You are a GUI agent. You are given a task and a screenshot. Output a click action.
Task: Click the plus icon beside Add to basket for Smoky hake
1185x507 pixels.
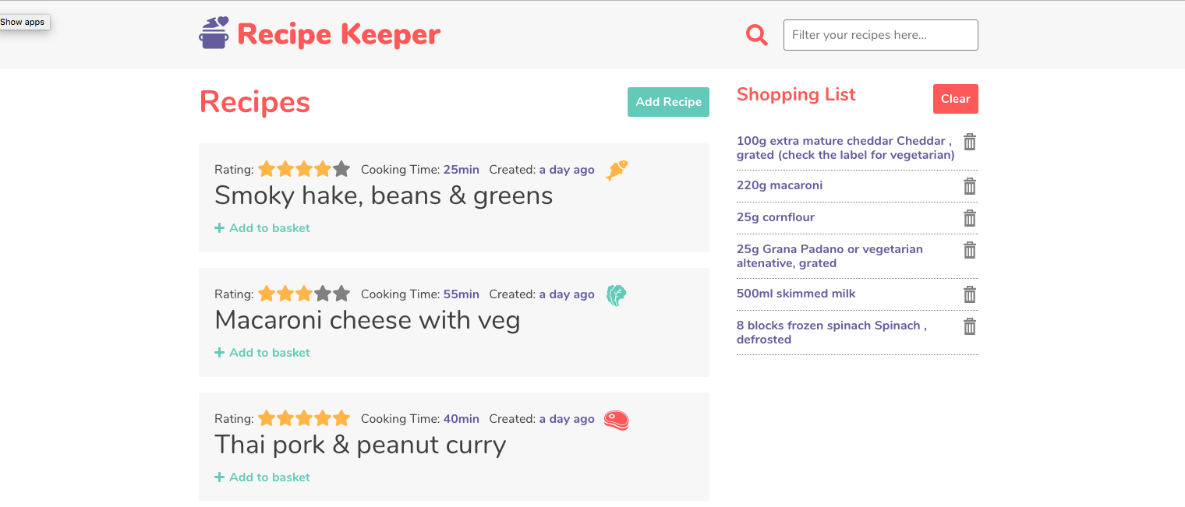click(218, 227)
